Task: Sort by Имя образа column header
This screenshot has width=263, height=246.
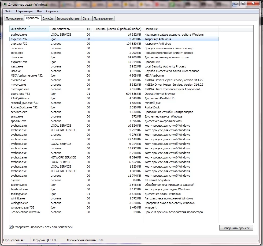Action: pyautogui.click(x=29, y=29)
